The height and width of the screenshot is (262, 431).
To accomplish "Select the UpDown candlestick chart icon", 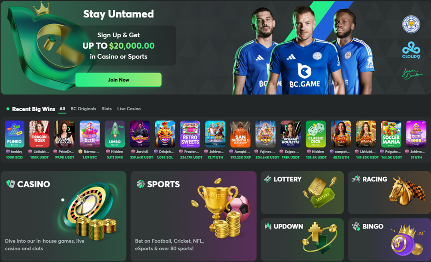I will pyautogui.click(x=268, y=226).
